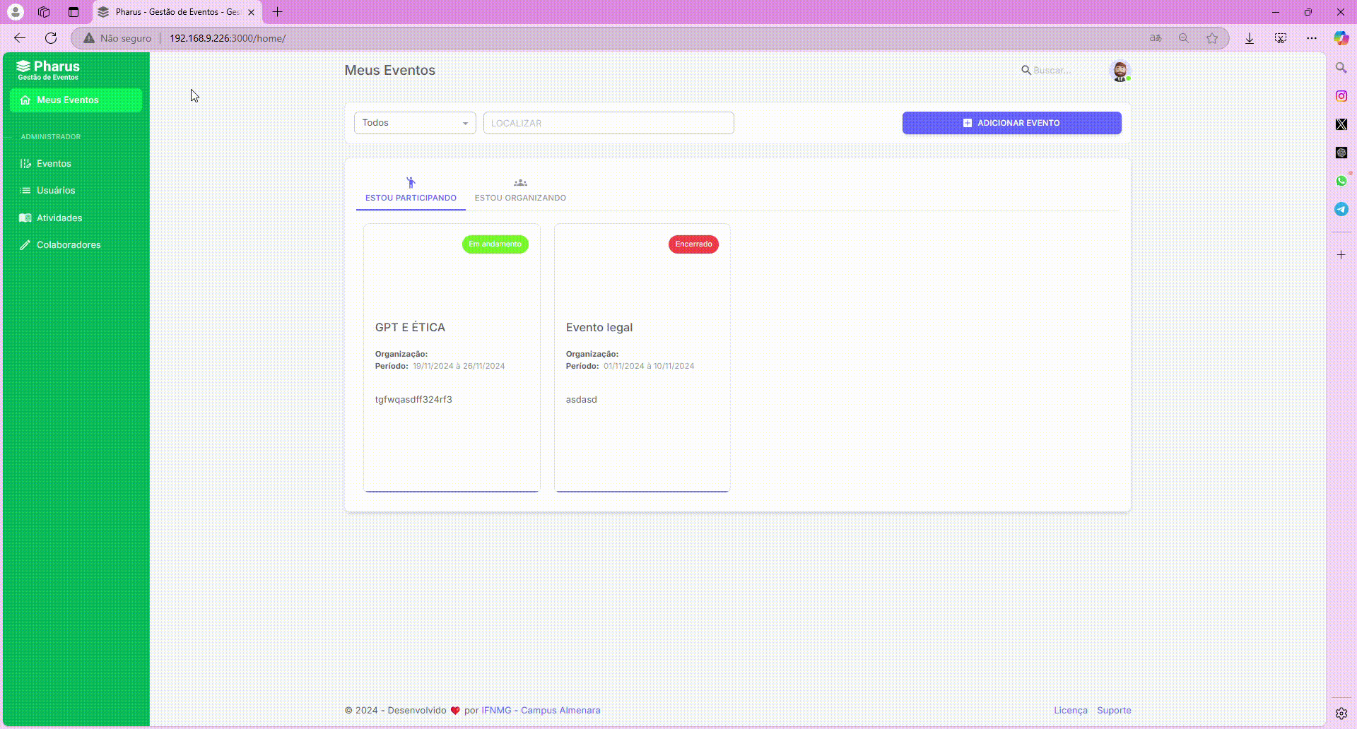Viewport: 1357px width, 729px height.
Task: Click the period 19/11/2024 à 26/11/2024
Action: click(x=459, y=367)
